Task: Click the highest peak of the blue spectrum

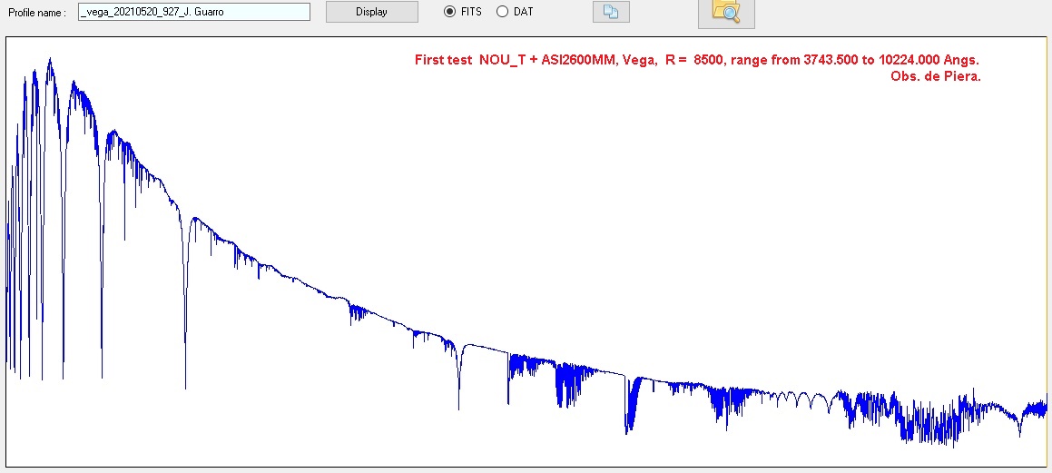Action: 49,61
